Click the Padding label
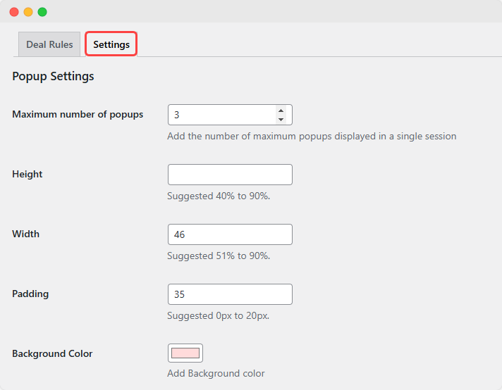The height and width of the screenshot is (390, 502). click(x=30, y=294)
